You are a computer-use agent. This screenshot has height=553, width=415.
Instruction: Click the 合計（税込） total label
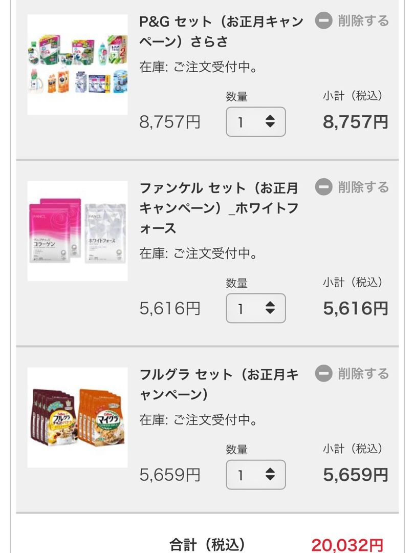tap(207, 545)
